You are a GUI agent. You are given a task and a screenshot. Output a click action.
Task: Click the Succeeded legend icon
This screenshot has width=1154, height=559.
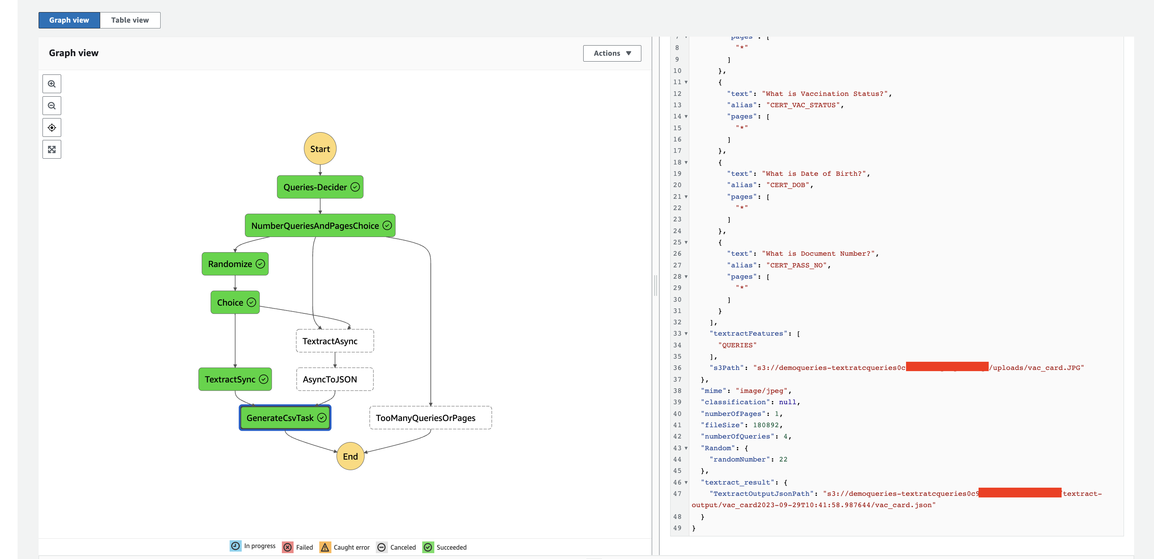pyautogui.click(x=428, y=547)
